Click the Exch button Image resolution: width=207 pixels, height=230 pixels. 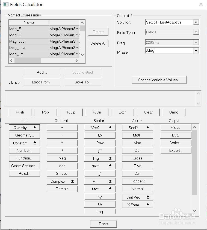click(x=122, y=112)
